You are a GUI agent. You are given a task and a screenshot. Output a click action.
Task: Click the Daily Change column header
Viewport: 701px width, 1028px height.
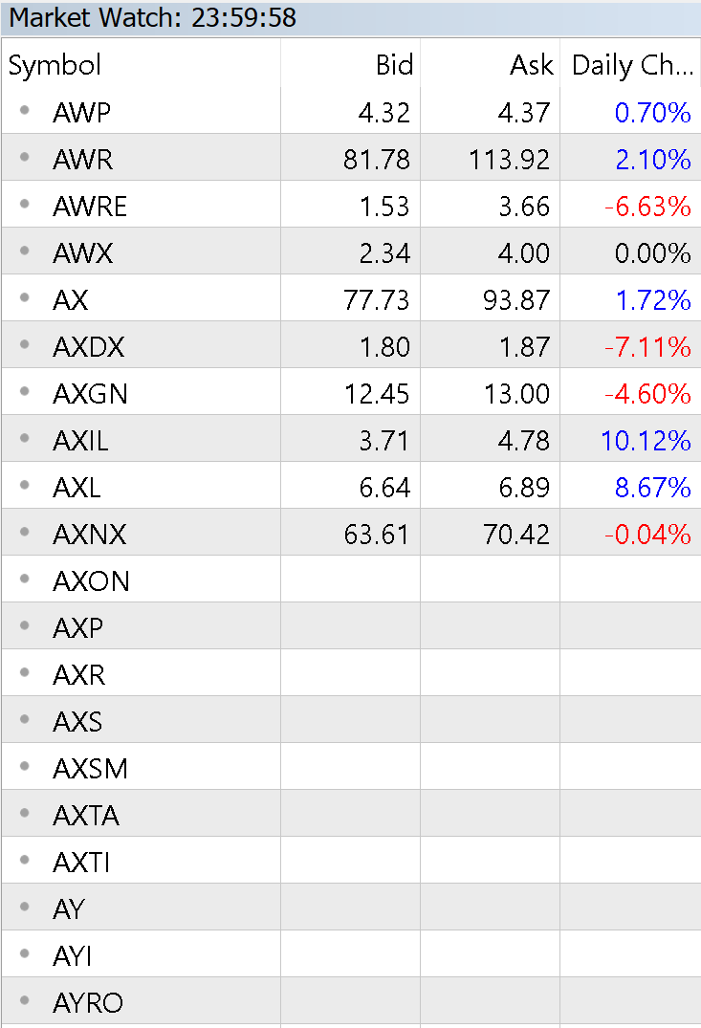630,65
